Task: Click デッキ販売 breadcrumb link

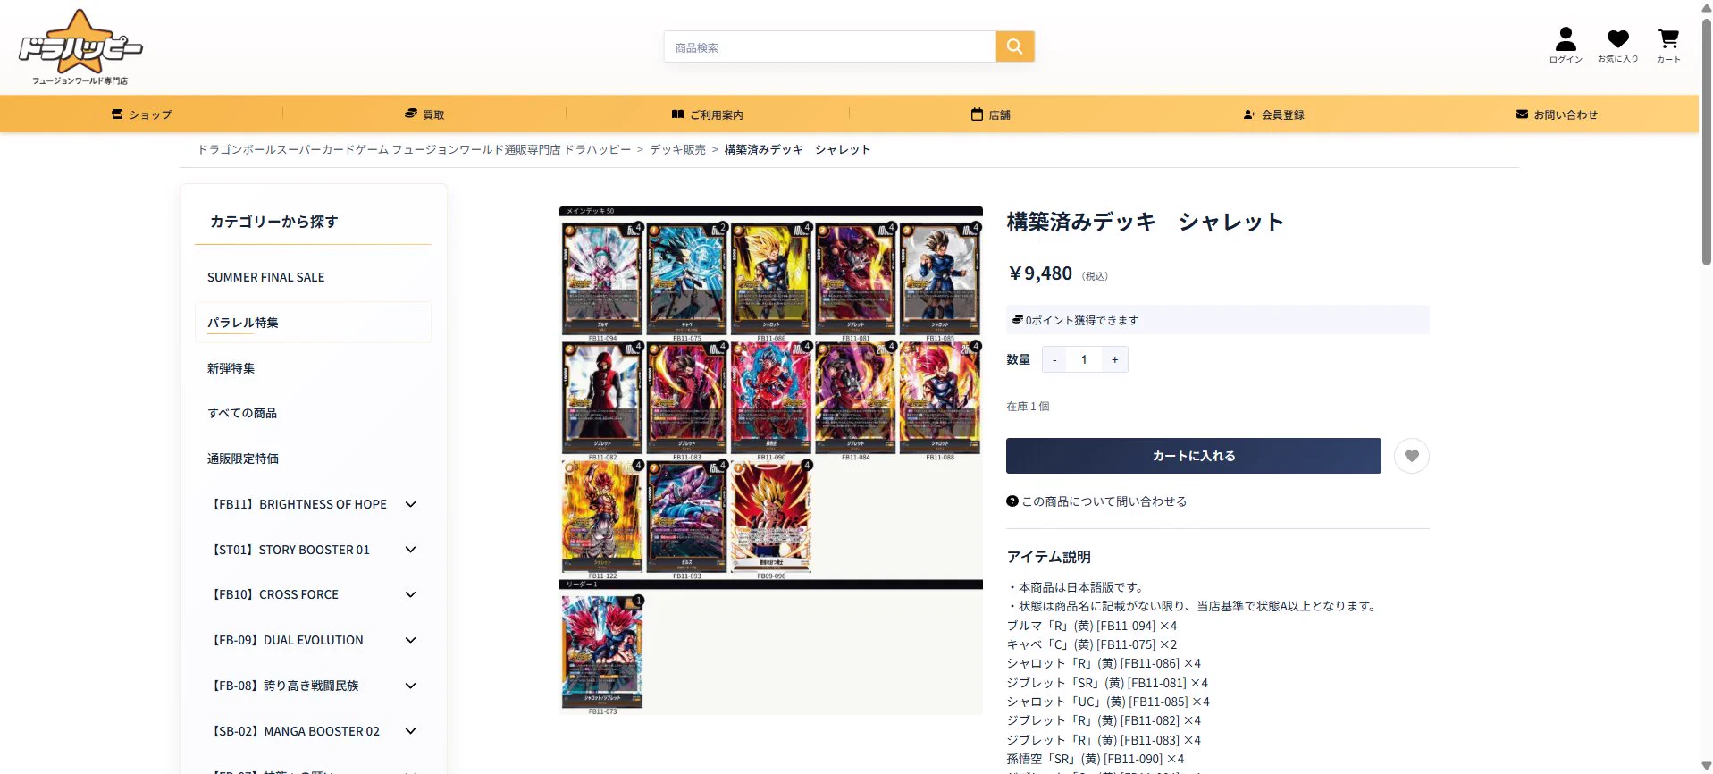Action: tap(677, 149)
